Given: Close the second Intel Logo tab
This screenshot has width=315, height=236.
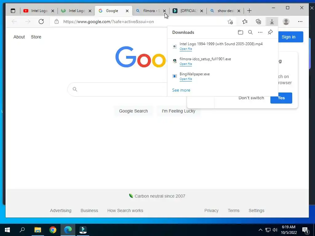Looking at the screenshot, I should click(x=90, y=11).
